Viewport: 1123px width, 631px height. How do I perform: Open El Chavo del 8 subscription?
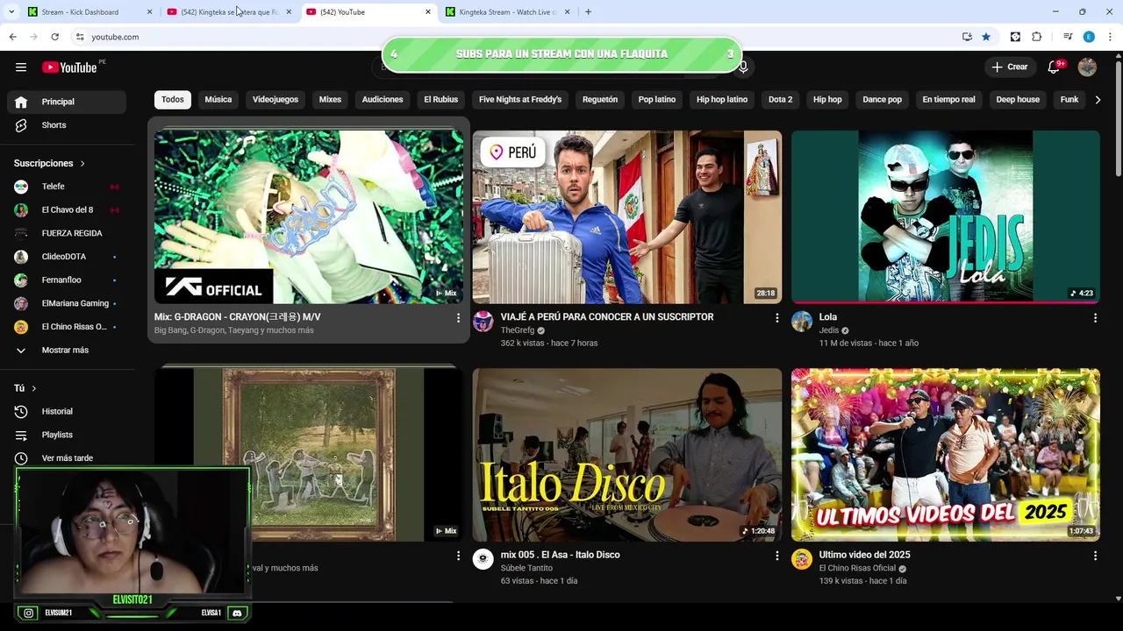[67, 210]
